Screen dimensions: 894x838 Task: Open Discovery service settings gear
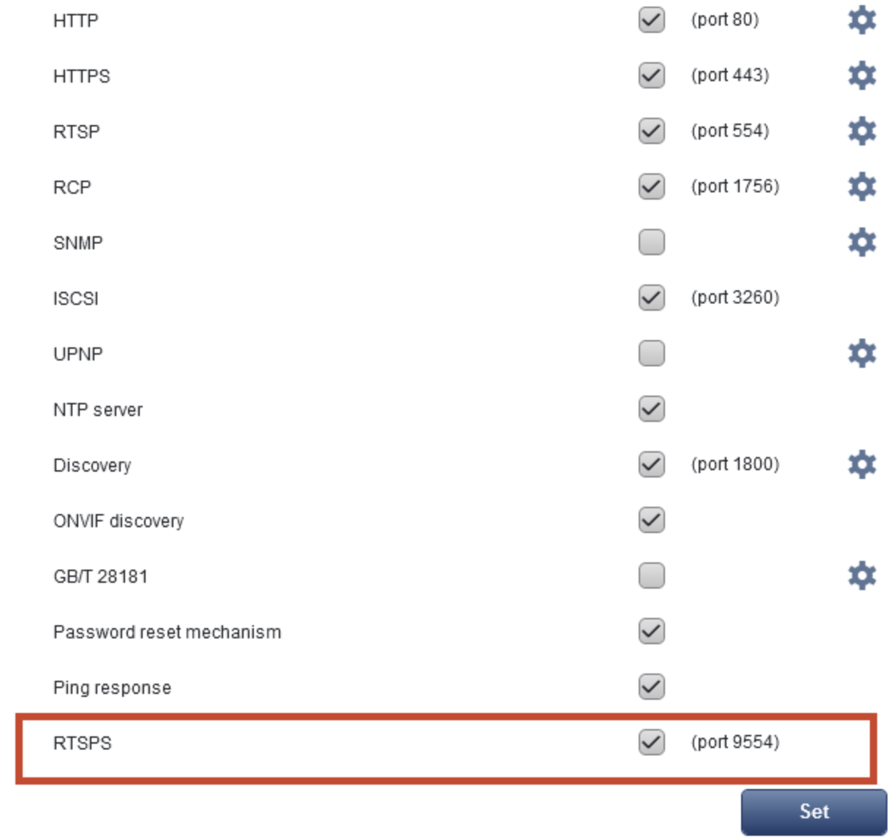(x=862, y=464)
